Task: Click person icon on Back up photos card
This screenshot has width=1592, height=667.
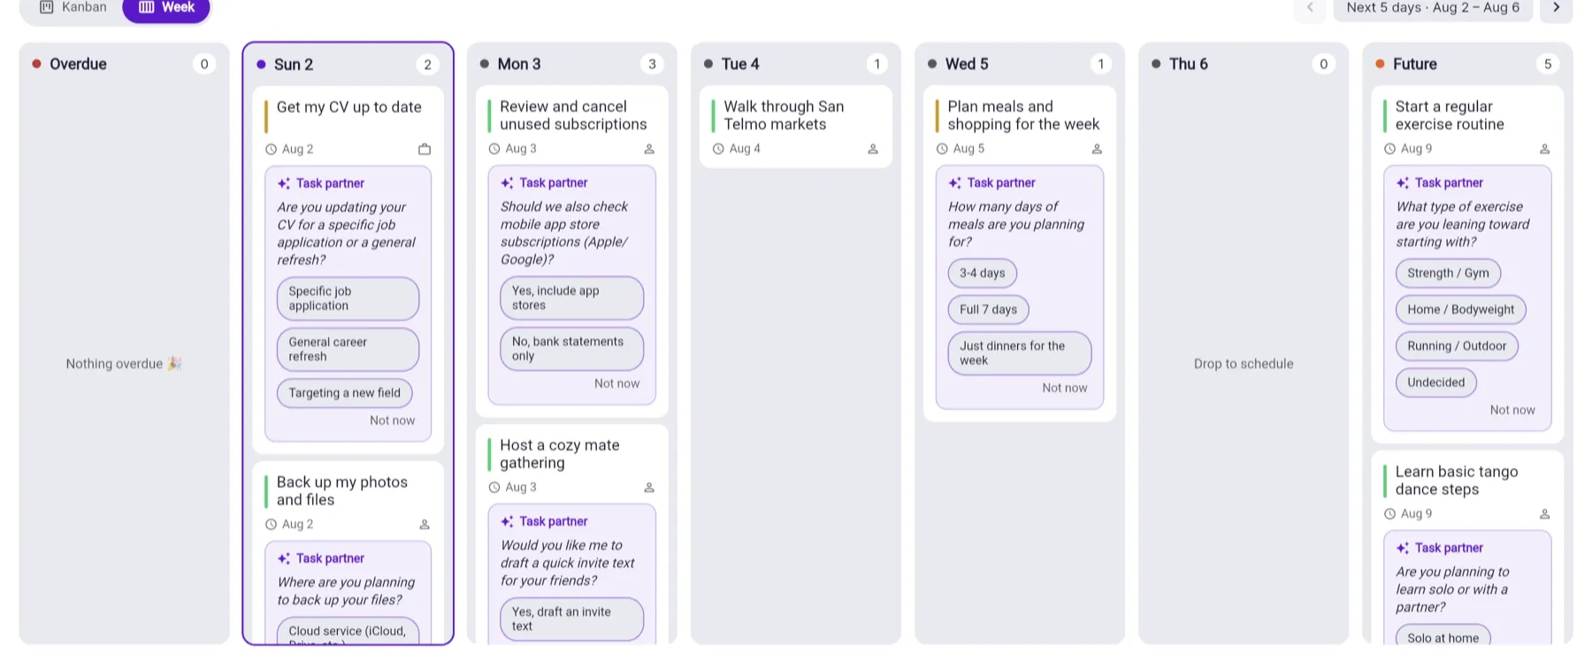Action: click(425, 525)
